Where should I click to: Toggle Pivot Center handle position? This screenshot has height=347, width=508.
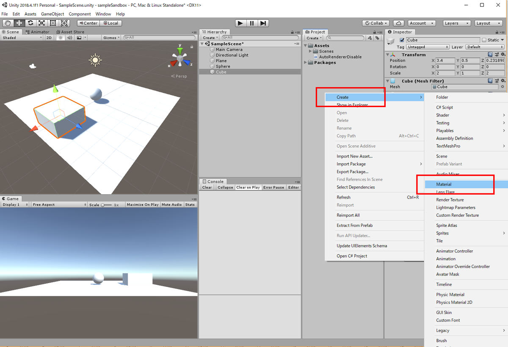tap(88, 23)
